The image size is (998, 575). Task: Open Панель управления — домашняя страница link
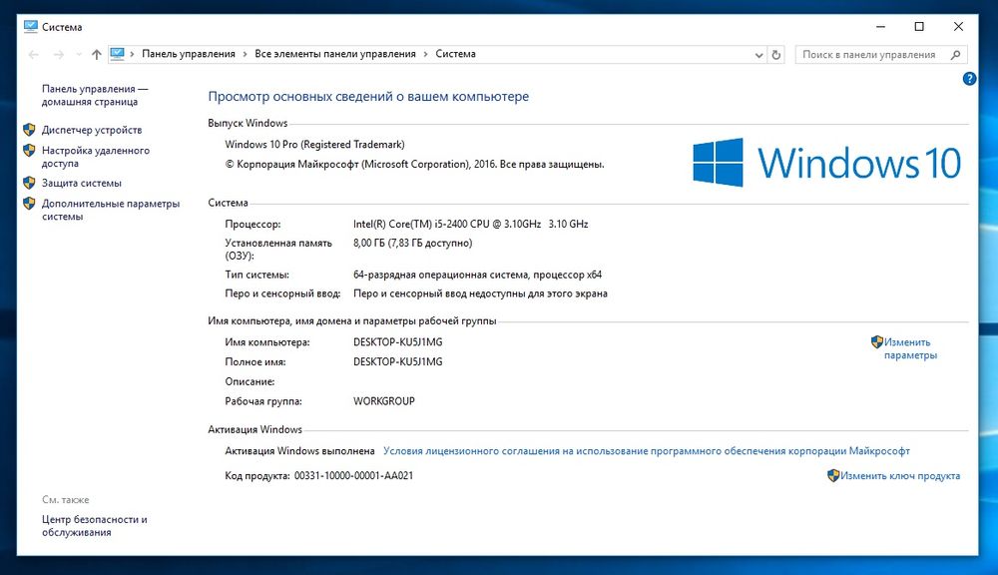point(95,95)
